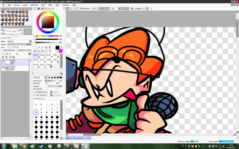Toggle lock for preserving opacity
Image resolution: width=239 pixels, height=149 pixels.
pos(9,47)
